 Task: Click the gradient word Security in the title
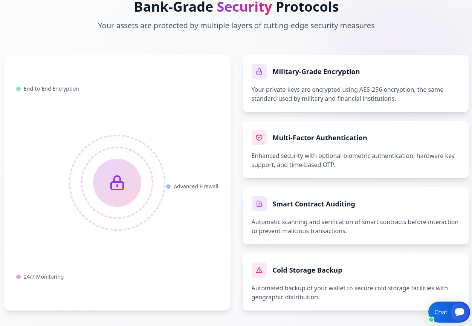point(244,7)
